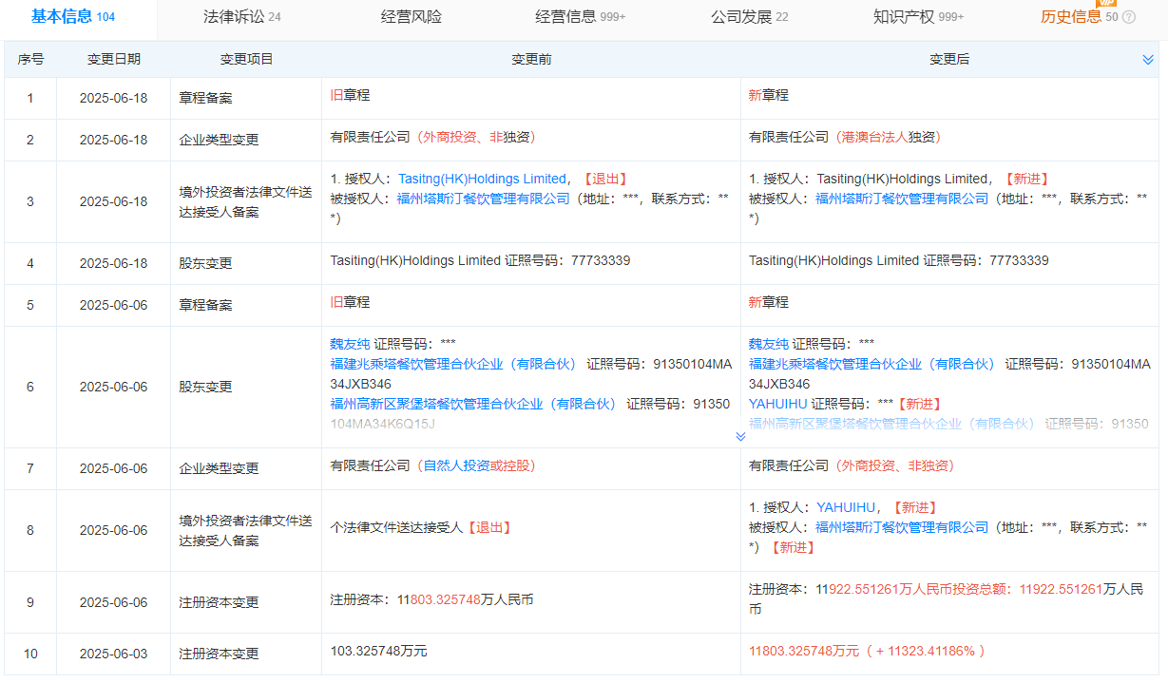Open the 知识产权 tab
The width and height of the screenshot is (1168, 683).
tap(918, 17)
